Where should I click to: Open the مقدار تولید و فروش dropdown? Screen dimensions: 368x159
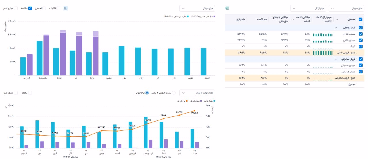click(197, 93)
